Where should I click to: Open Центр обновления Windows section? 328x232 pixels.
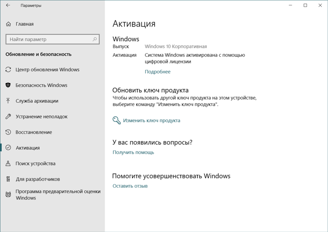[47, 70]
